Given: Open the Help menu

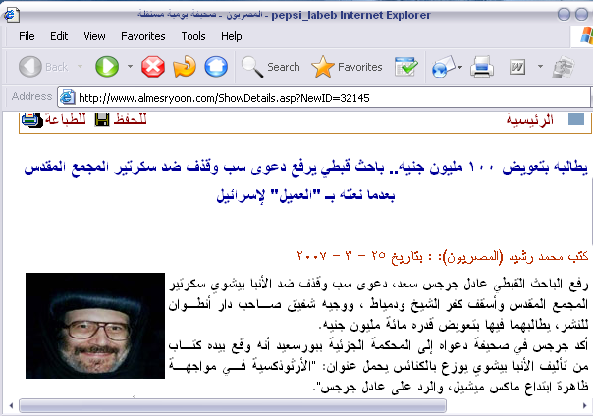Looking at the screenshot, I should [232, 36].
